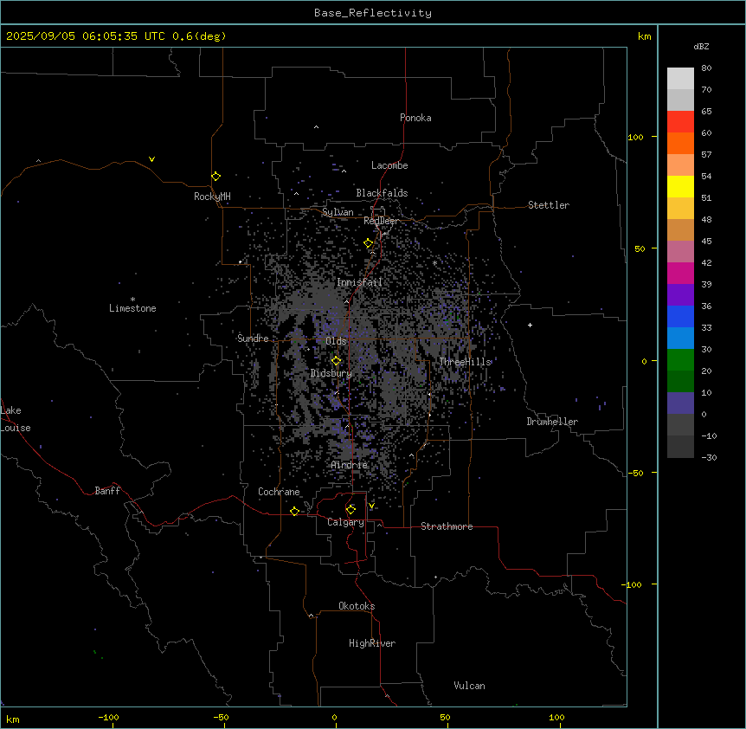Click the white caret marker near Ponoka
The image size is (746, 729).
coord(316,127)
